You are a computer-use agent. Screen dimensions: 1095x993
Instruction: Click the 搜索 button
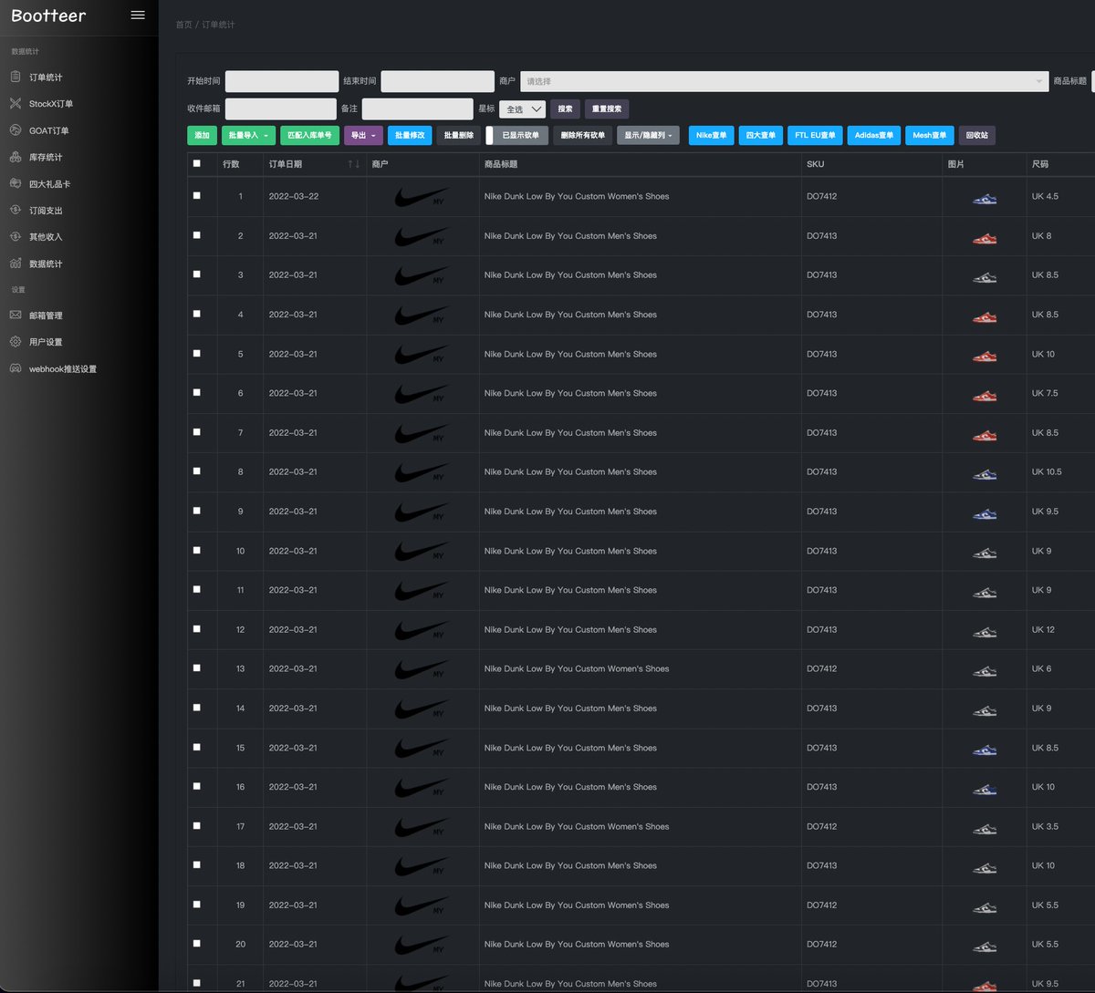(x=565, y=109)
